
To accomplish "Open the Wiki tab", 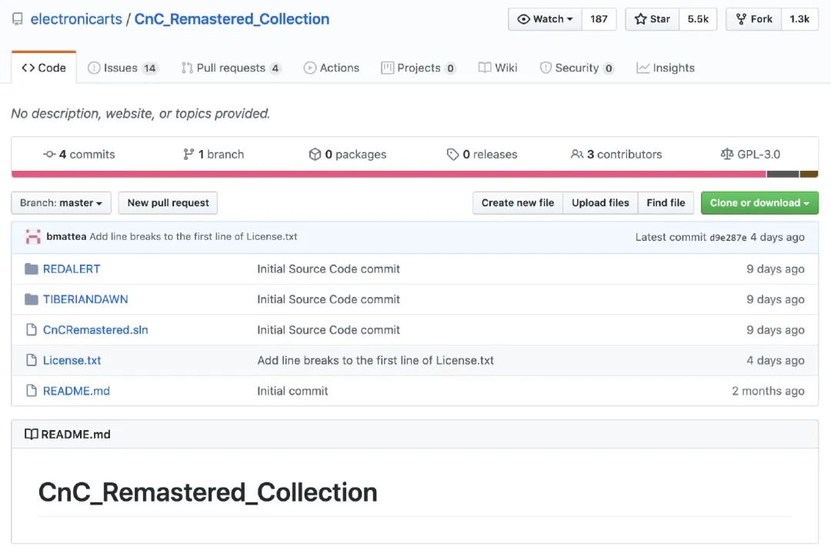I will tap(498, 68).
